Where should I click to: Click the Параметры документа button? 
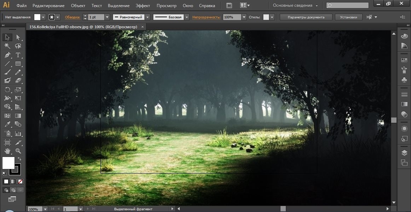(x=306, y=17)
